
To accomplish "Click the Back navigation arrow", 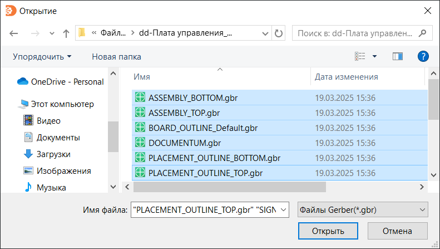I will pos(14,33).
